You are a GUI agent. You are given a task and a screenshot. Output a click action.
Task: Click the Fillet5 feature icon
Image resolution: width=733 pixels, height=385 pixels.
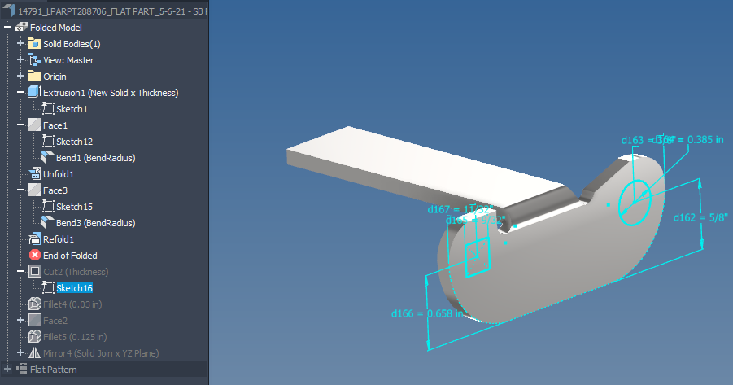point(35,336)
